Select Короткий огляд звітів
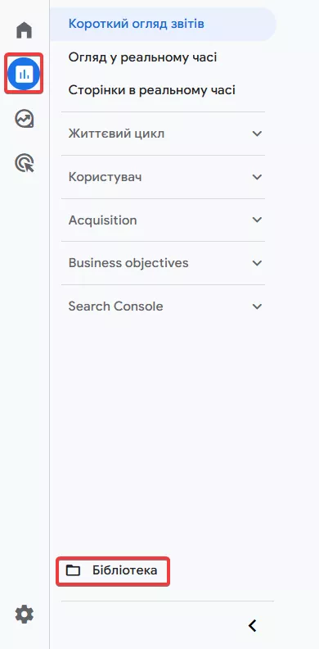Screen dimensions: 319x649 pyautogui.click(x=137, y=24)
